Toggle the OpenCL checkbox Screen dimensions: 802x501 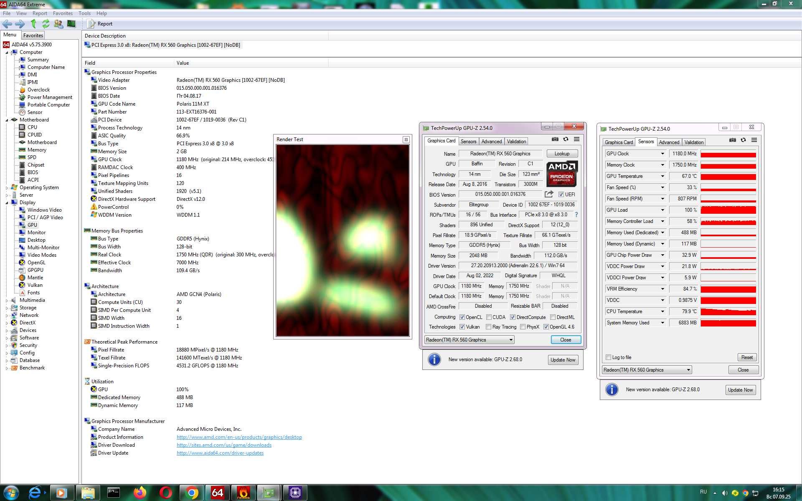point(462,317)
